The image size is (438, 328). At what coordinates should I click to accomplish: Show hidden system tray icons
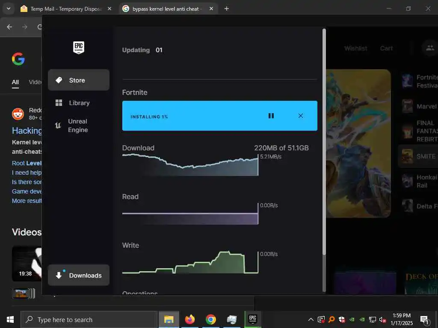pos(311,319)
